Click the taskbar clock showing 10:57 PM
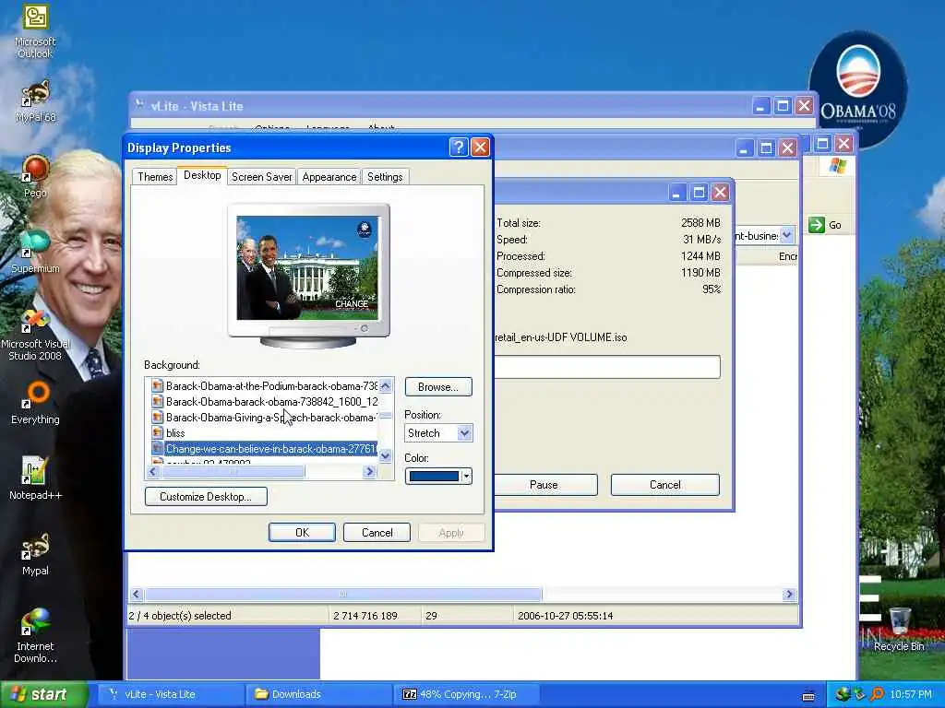Viewport: 945px width, 708px height. [911, 694]
